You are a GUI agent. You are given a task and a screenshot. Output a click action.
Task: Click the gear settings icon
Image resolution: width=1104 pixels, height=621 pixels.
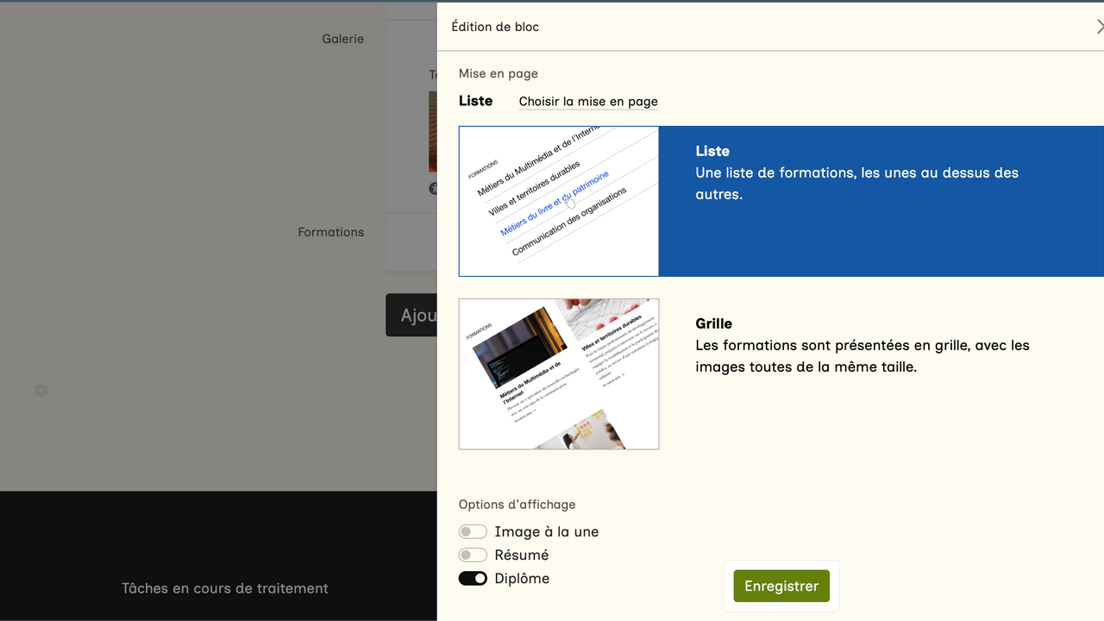(x=41, y=391)
